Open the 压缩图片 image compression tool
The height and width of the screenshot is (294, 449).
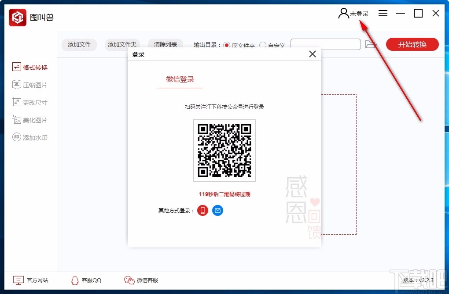click(x=30, y=84)
